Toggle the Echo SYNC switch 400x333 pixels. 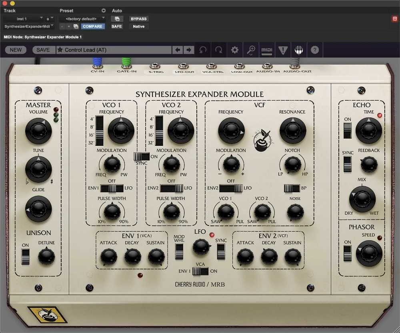[x=348, y=164]
